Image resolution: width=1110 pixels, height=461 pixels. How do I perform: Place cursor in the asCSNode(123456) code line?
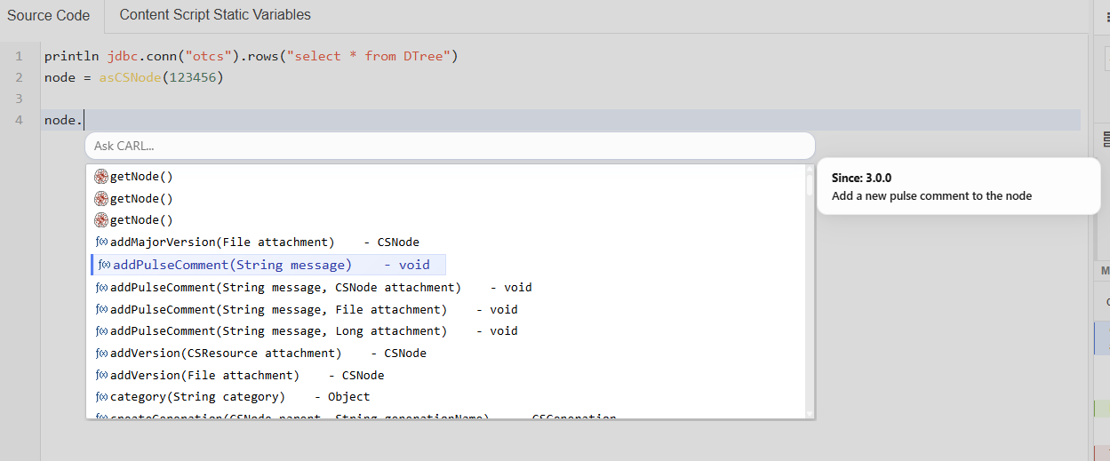(133, 78)
